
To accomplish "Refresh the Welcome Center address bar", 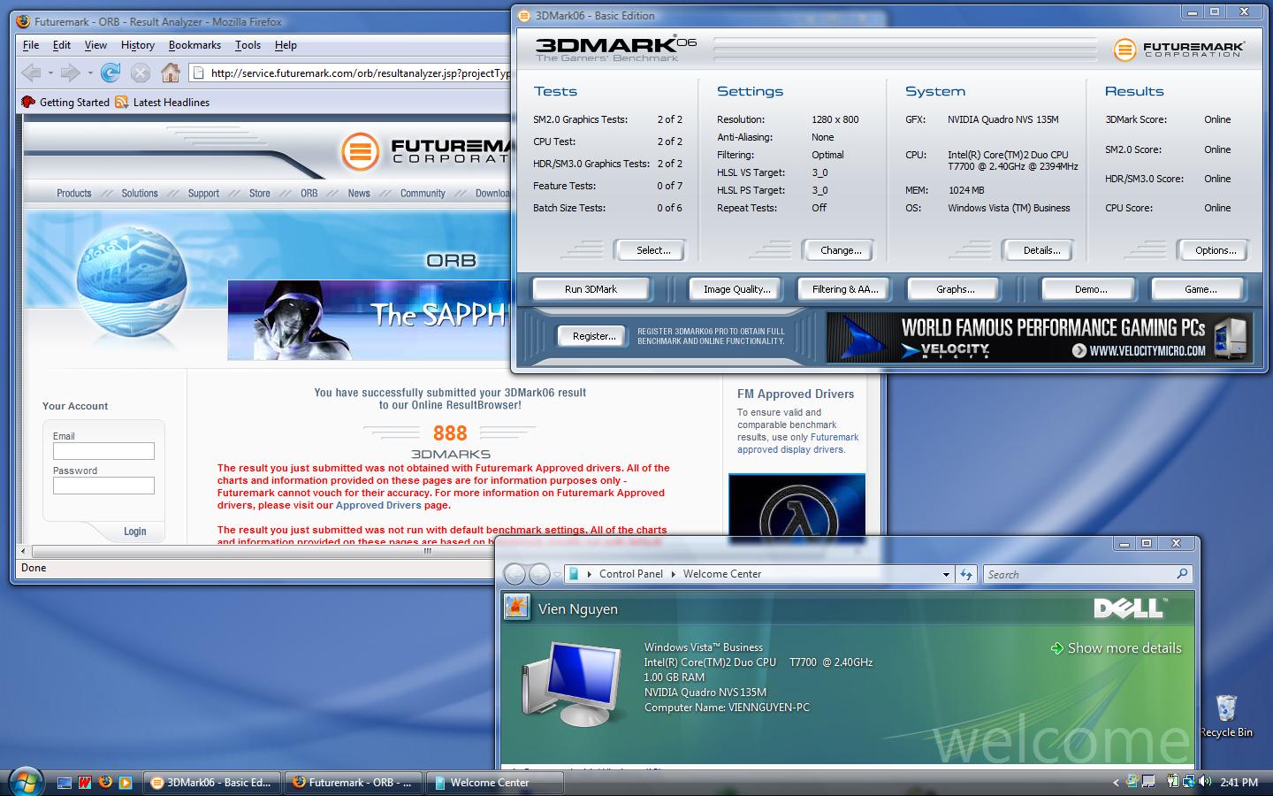I will pyautogui.click(x=966, y=574).
